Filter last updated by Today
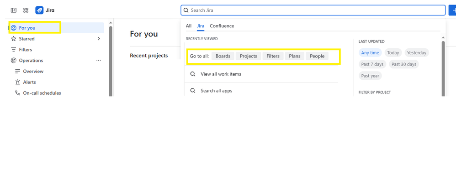Viewport: 456px width, 195px height. 393,53
